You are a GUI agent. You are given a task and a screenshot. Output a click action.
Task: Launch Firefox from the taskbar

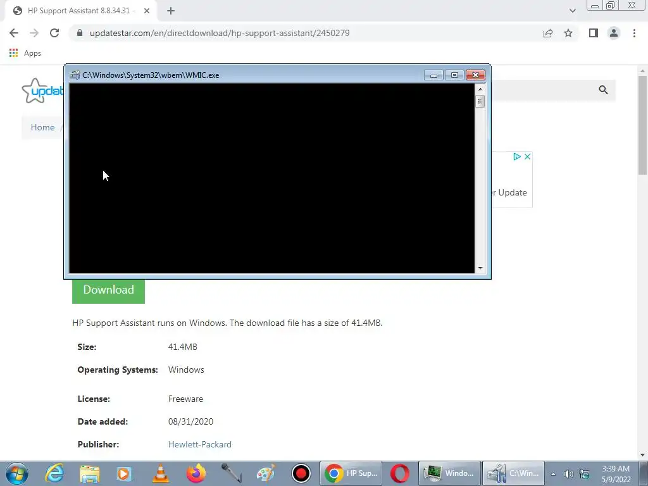[196, 473]
